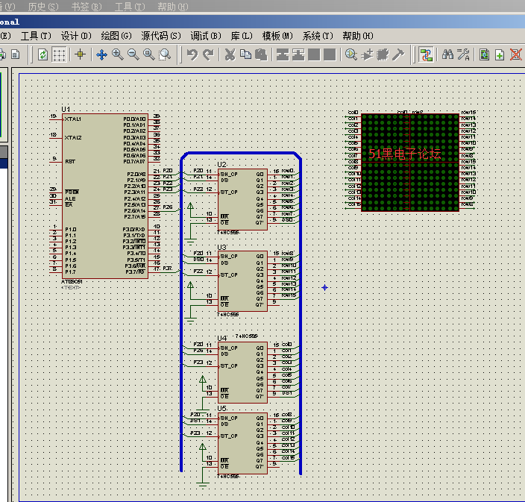This screenshot has height=502, width=525.
Task: Toggle the false origin crosshair icon
Action: tap(81, 54)
